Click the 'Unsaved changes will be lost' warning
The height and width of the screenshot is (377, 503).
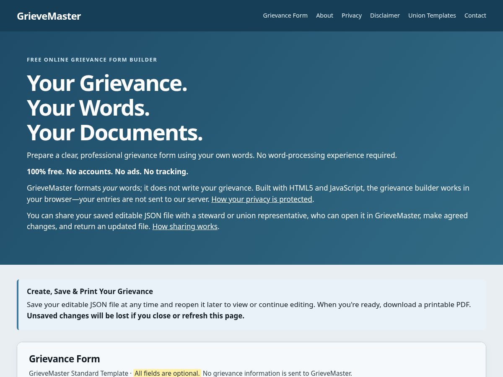tap(135, 316)
